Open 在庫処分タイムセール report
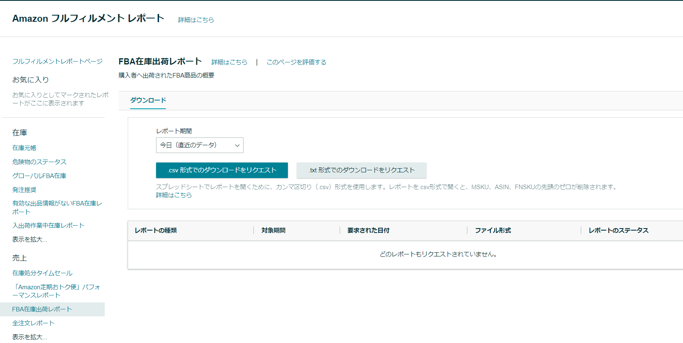The width and height of the screenshot is (683, 343). [x=42, y=273]
